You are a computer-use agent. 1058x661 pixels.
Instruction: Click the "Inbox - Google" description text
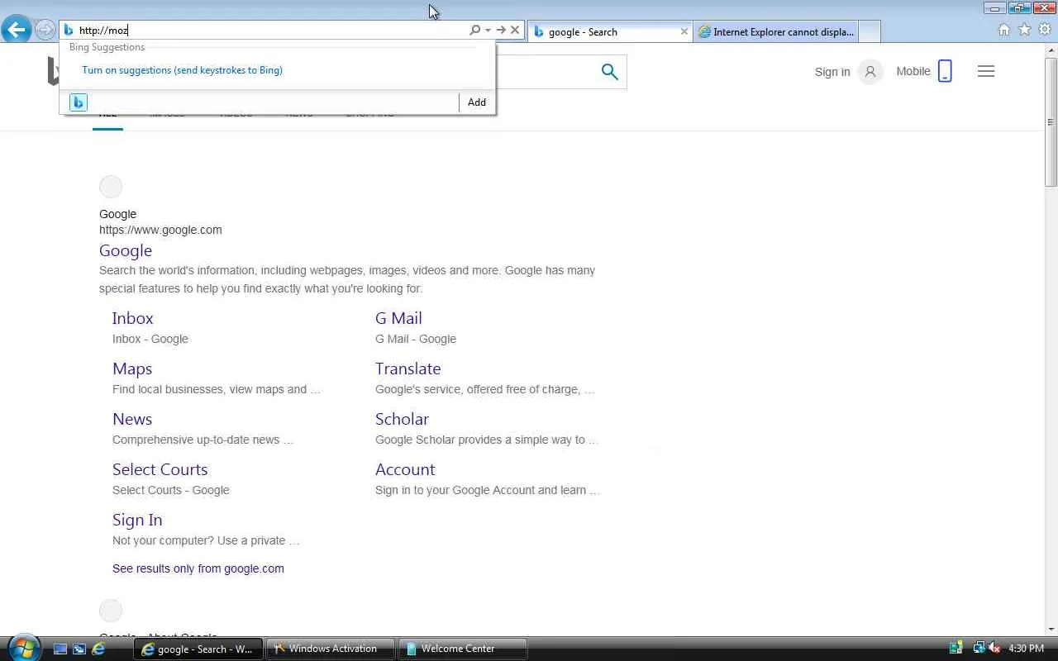(150, 339)
